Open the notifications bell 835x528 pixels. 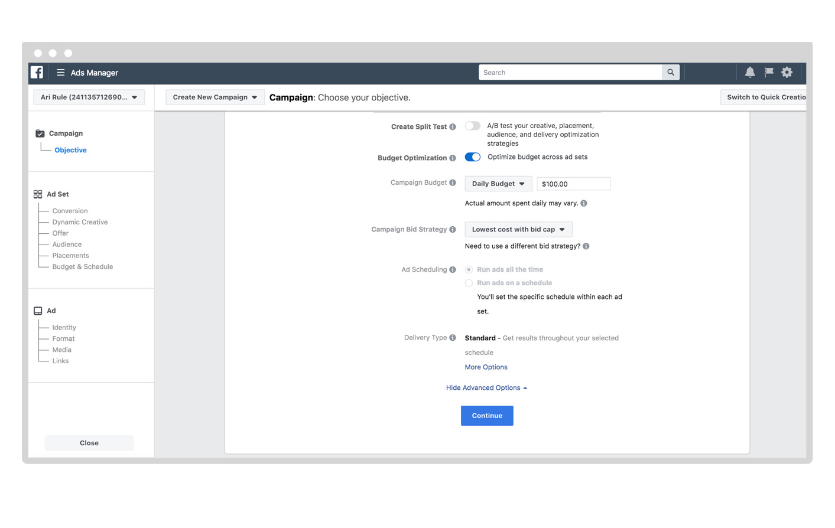click(749, 73)
